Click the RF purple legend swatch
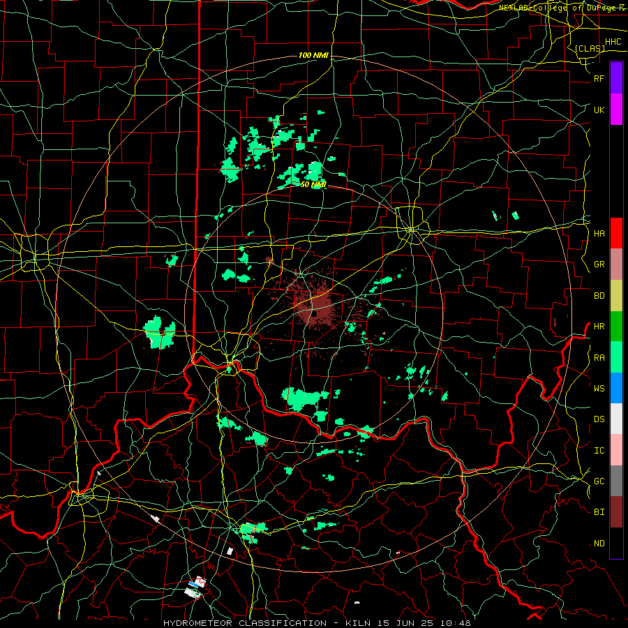Screen dimensions: 628x628 click(616, 78)
